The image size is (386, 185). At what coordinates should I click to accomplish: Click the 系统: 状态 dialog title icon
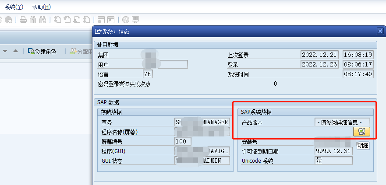pos(98,31)
